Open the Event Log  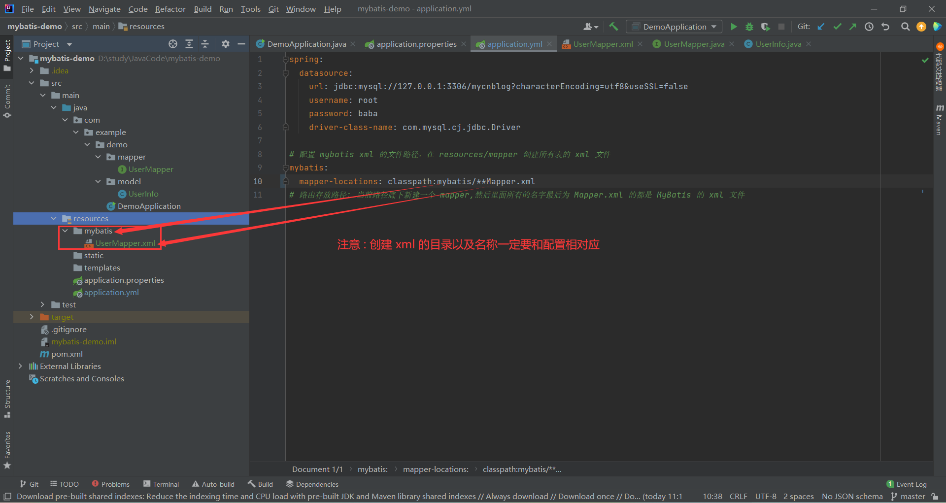[907, 484]
